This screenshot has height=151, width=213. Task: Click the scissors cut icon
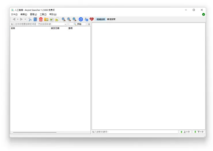click(30, 19)
